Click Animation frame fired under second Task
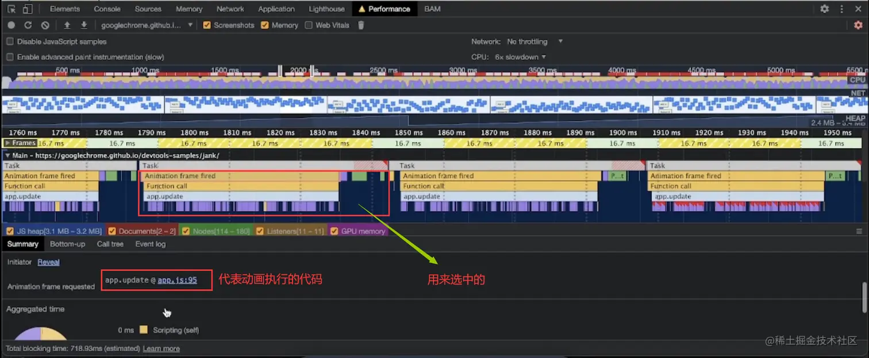Image resolution: width=869 pixels, height=358 pixels. (241, 176)
